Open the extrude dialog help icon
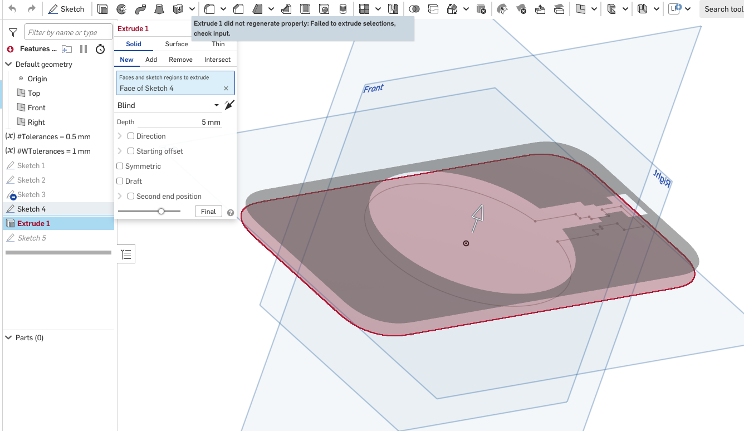Screen dimensions: 744x431 (231, 212)
